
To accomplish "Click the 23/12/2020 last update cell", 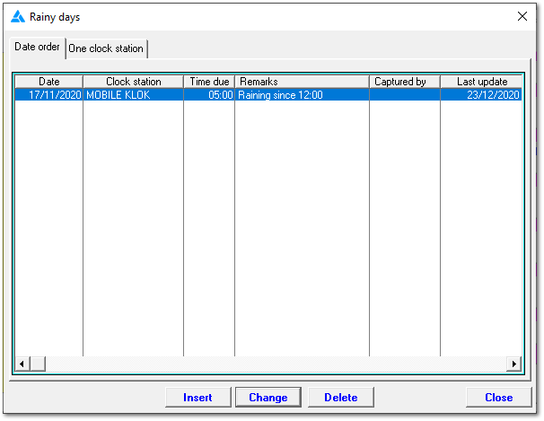I will pyautogui.click(x=481, y=94).
